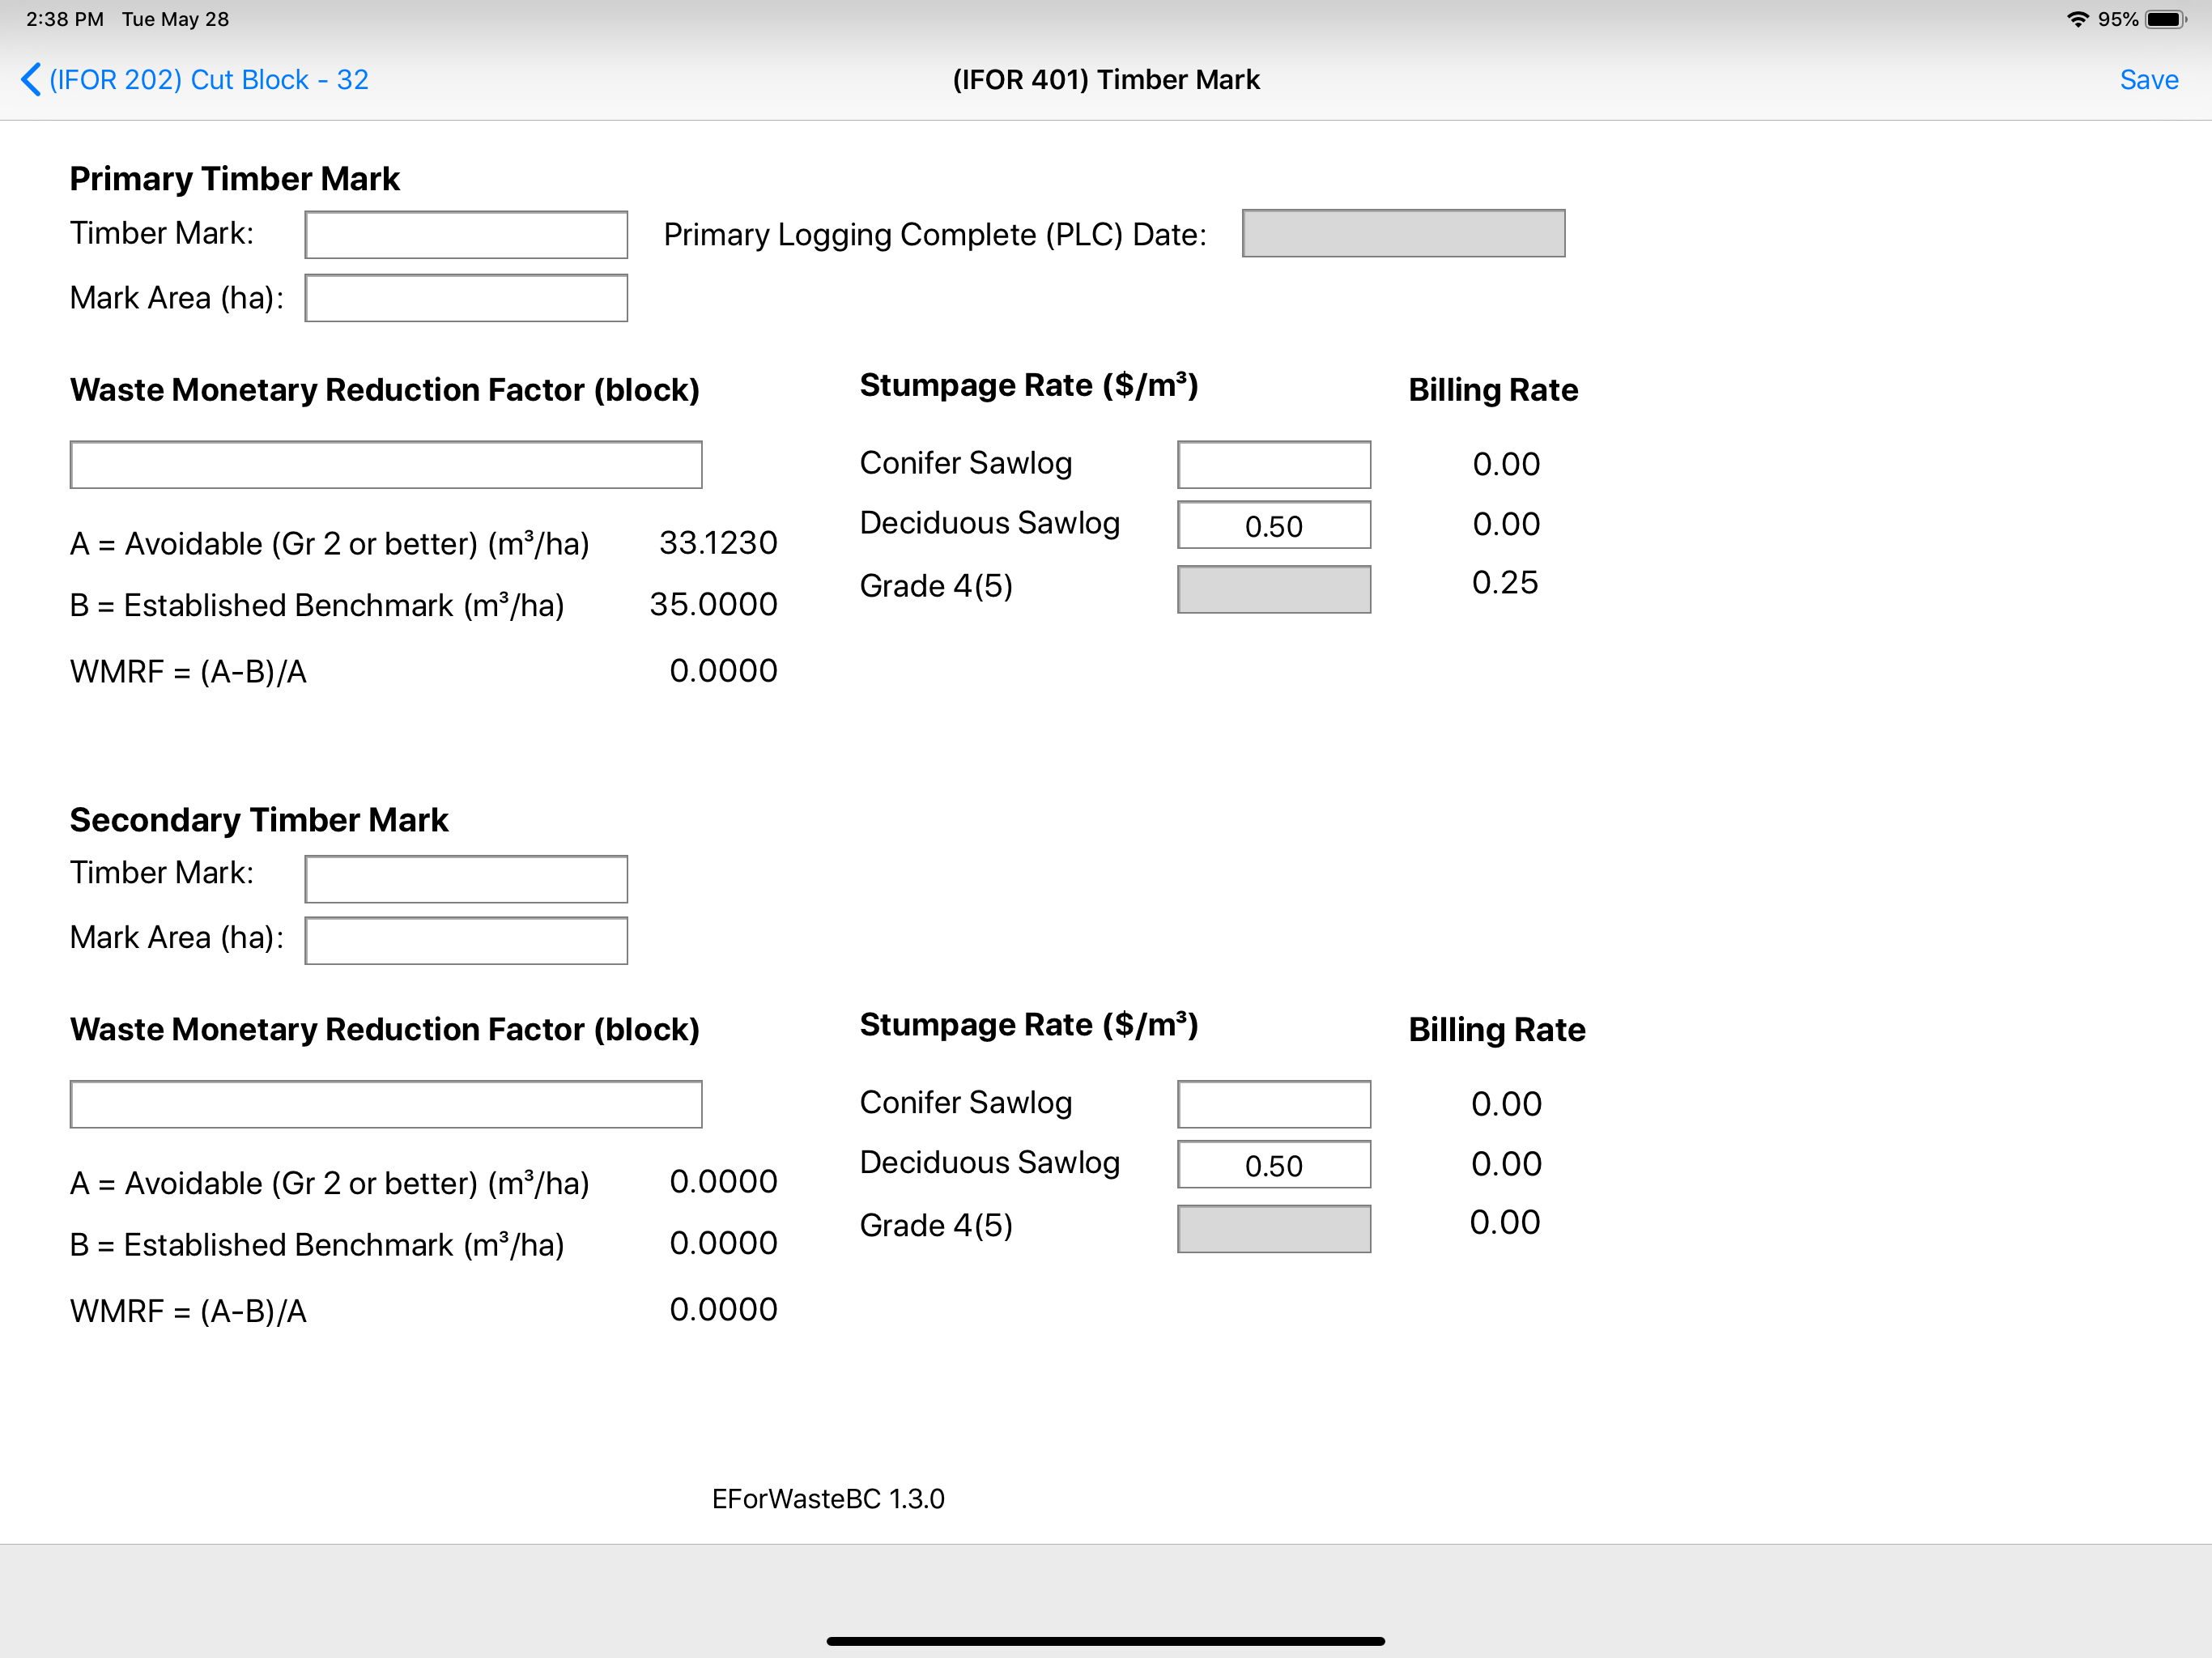Focus the Secondary Mark Area (ha) field
The height and width of the screenshot is (1658, 2212).
coord(466,941)
